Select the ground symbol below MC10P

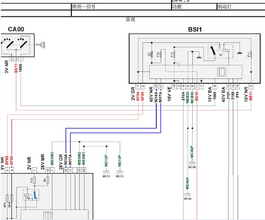106,172
